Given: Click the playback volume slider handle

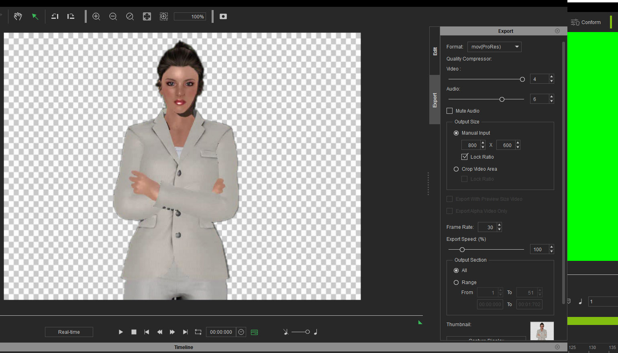Looking at the screenshot, I should point(308,332).
